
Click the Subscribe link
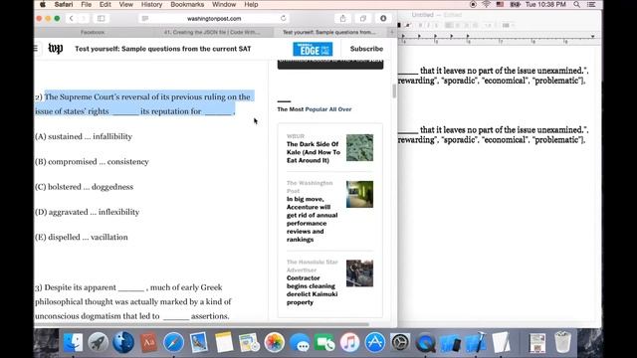366,49
